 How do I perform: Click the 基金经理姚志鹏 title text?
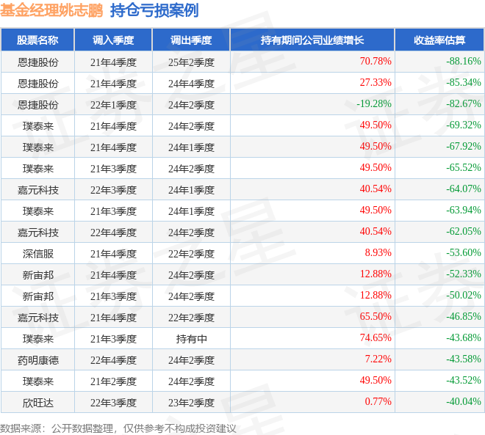point(51,11)
